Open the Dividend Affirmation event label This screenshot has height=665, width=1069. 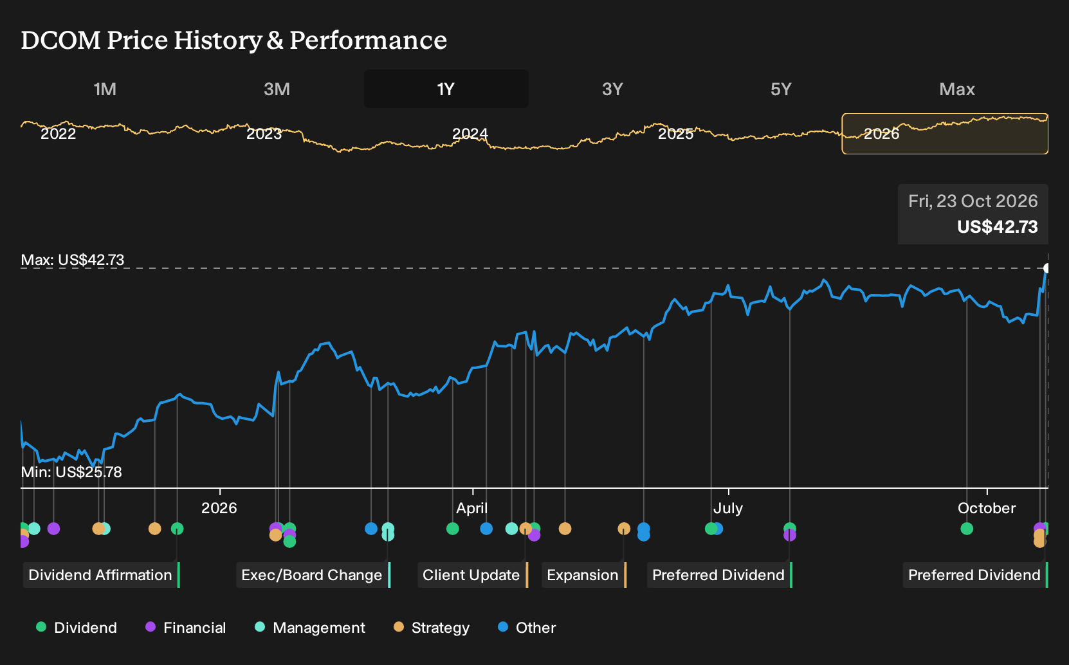(x=102, y=575)
